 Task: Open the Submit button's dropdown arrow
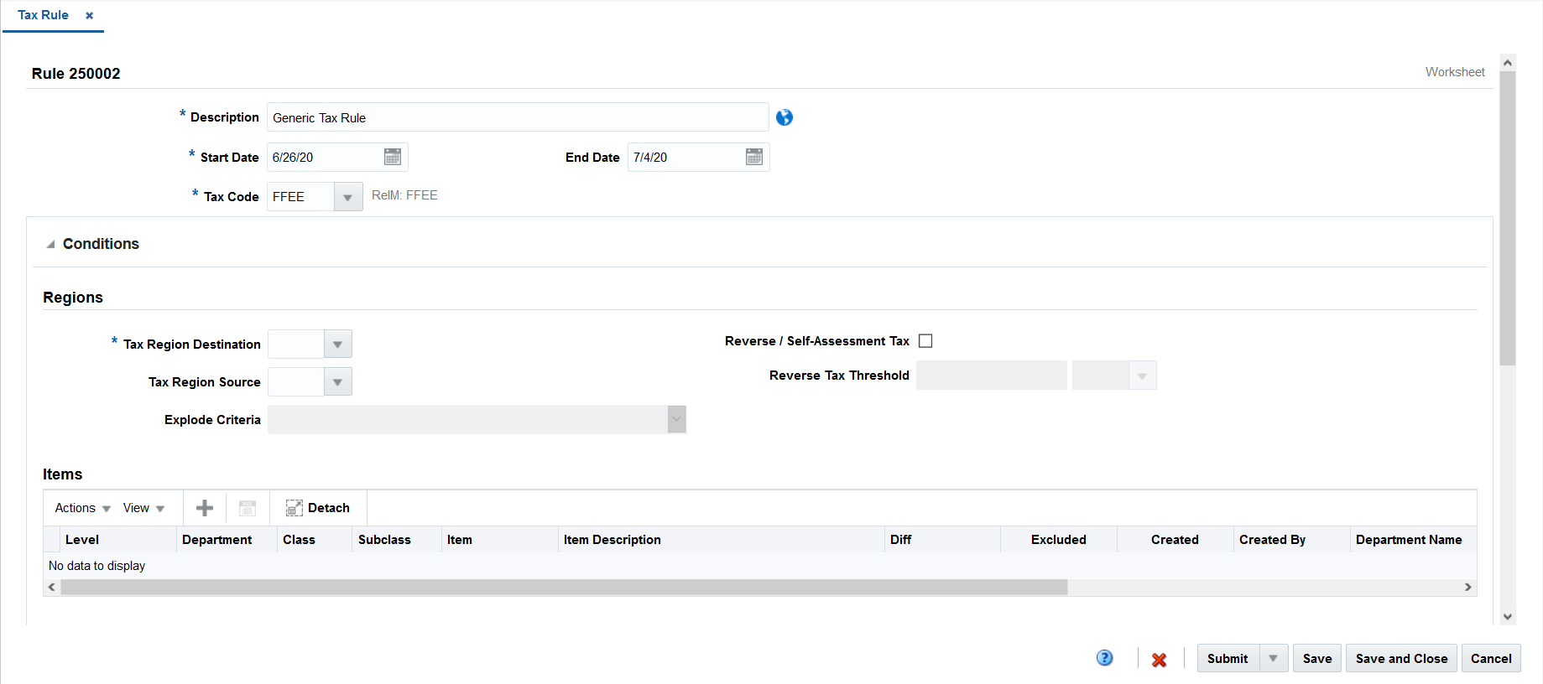1274,658
